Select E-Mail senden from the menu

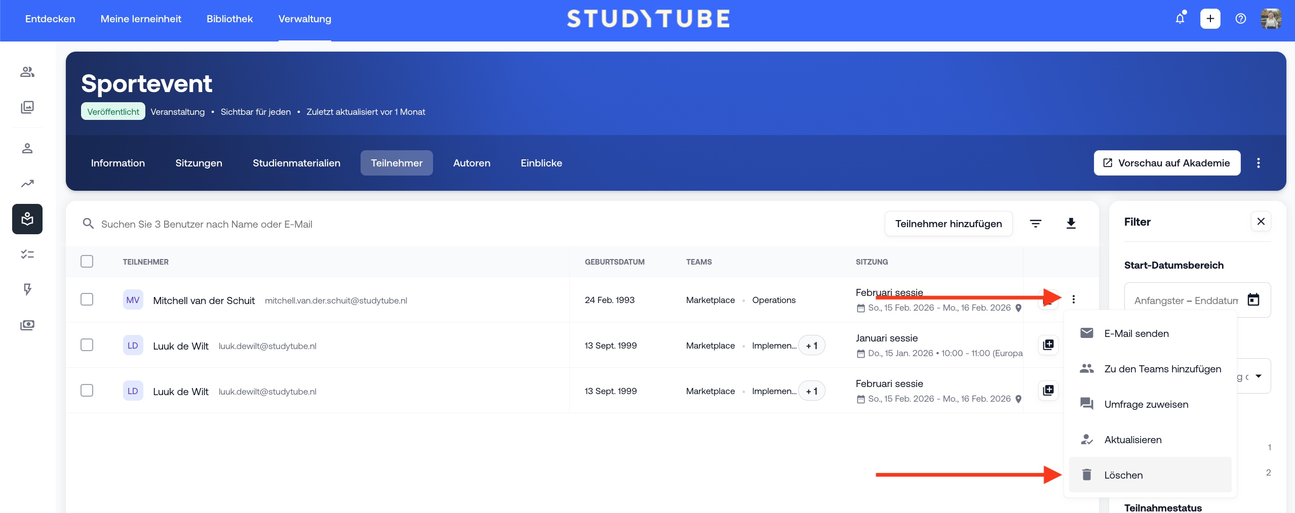click(x=1150, y=333)
